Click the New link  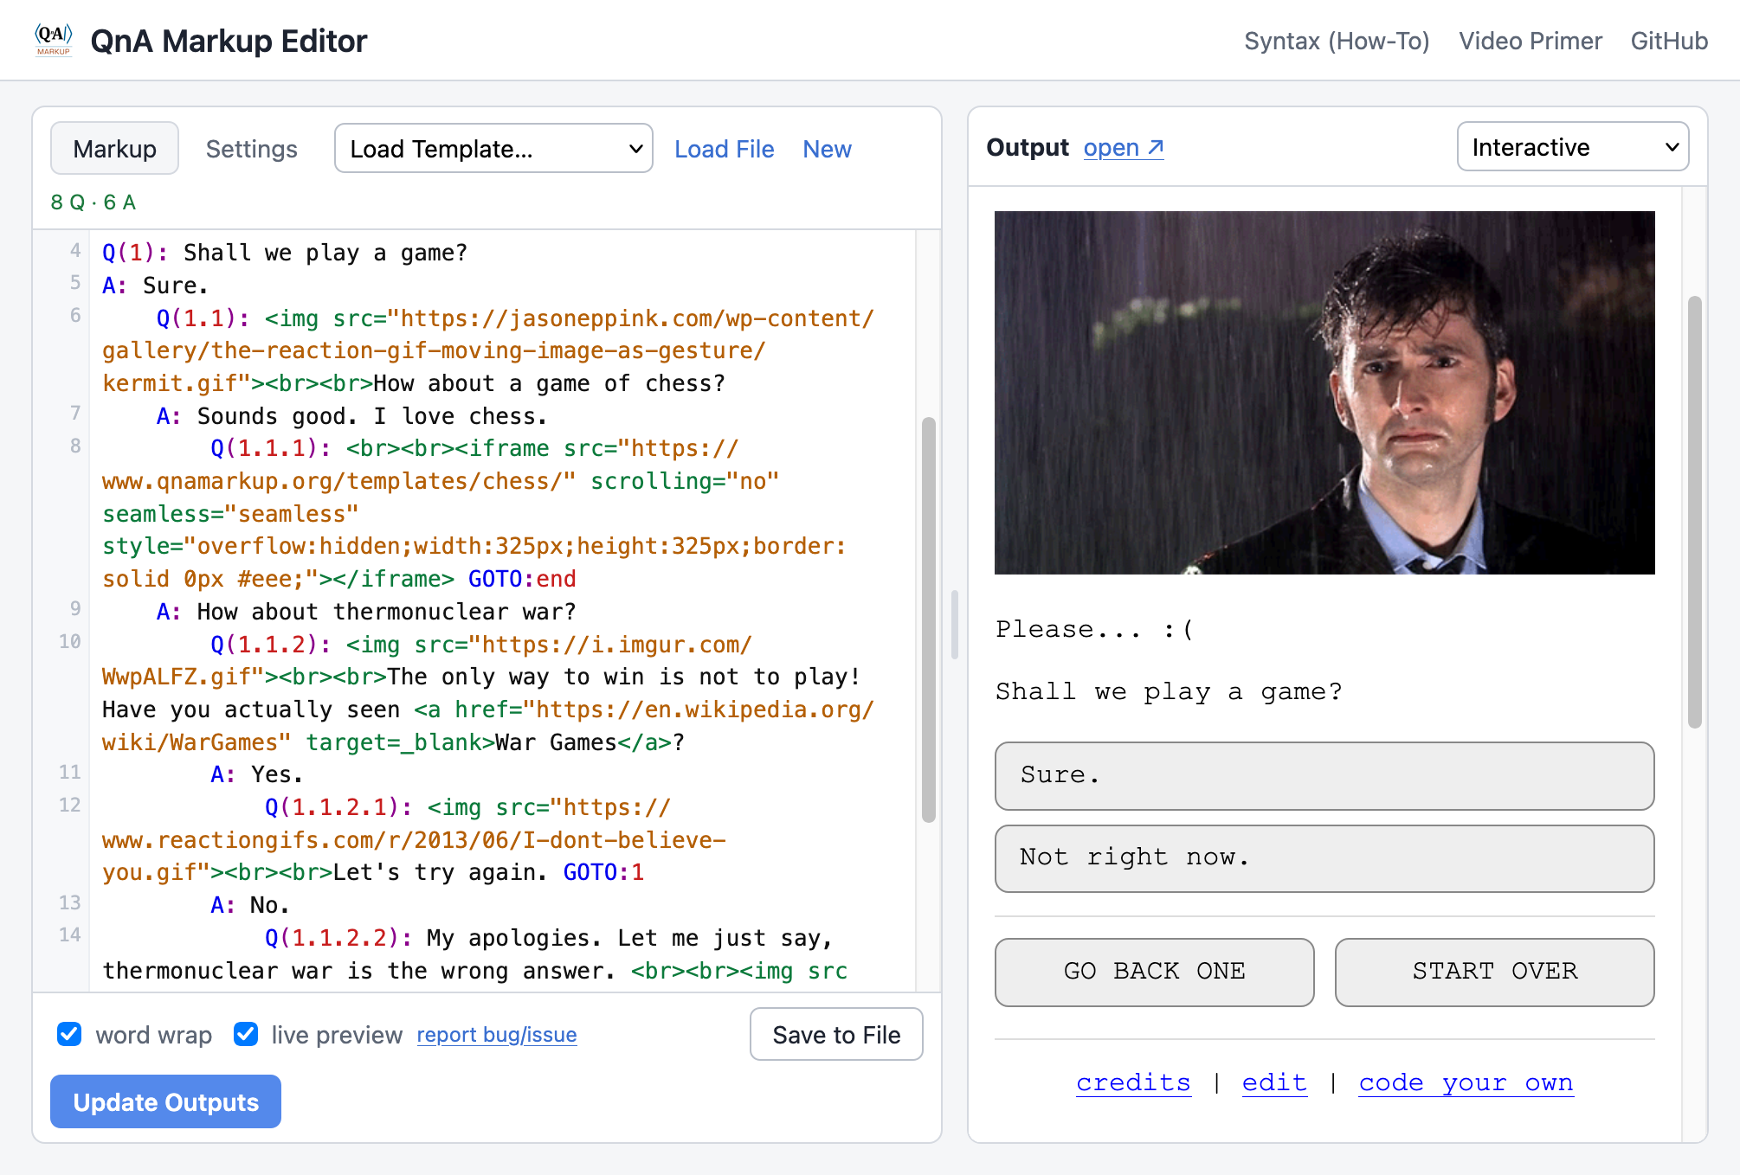pos(827,149)
